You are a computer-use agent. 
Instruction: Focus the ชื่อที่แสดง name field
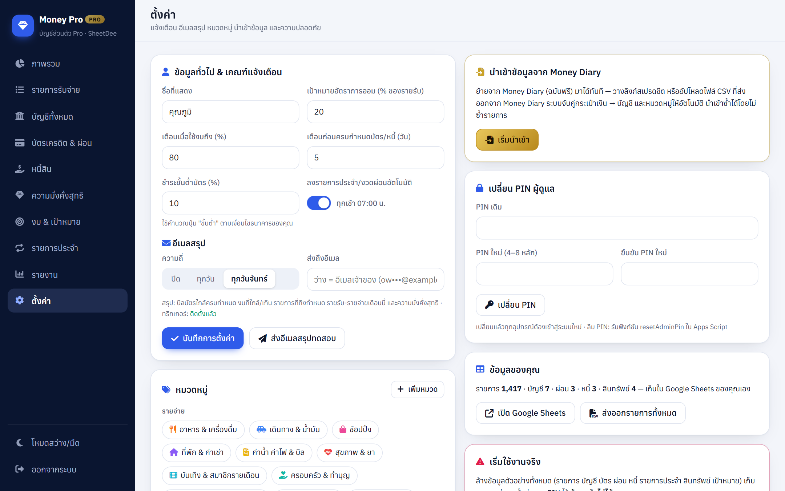coord(230,112)
